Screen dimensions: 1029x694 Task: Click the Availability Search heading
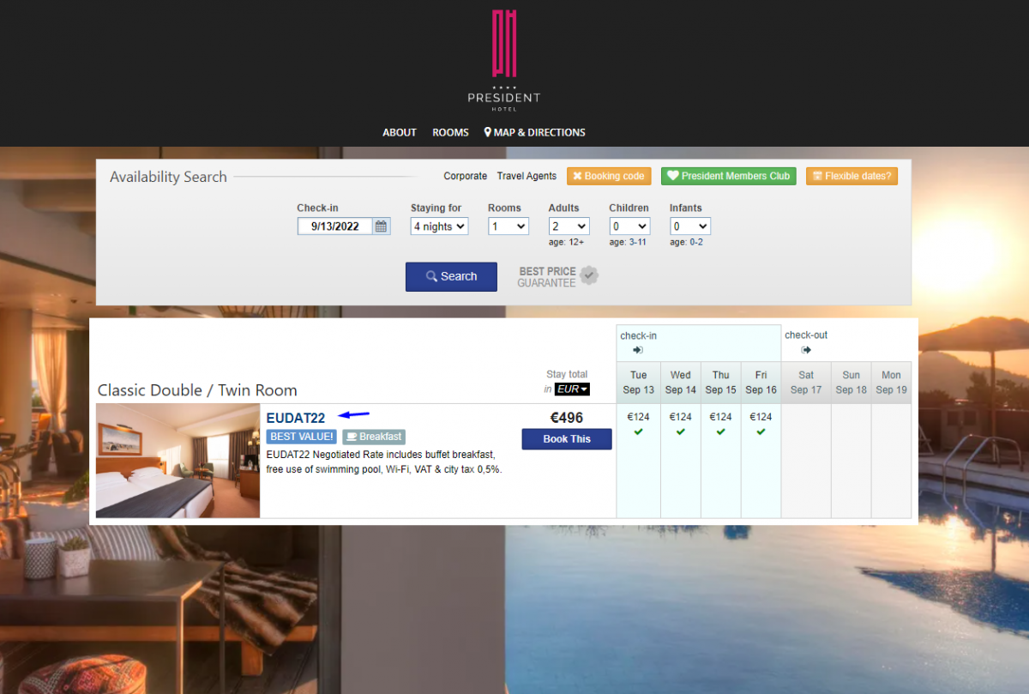[x=168, y=177]
